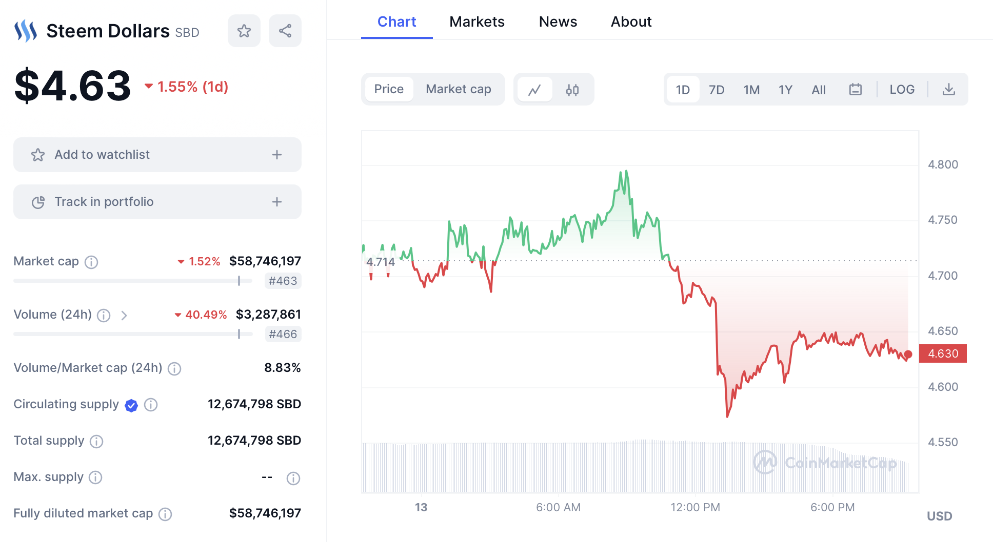Click the star favorite icon beside Steem Dollars
This screenshot has width=993, height=542.
tap(244, 31)
